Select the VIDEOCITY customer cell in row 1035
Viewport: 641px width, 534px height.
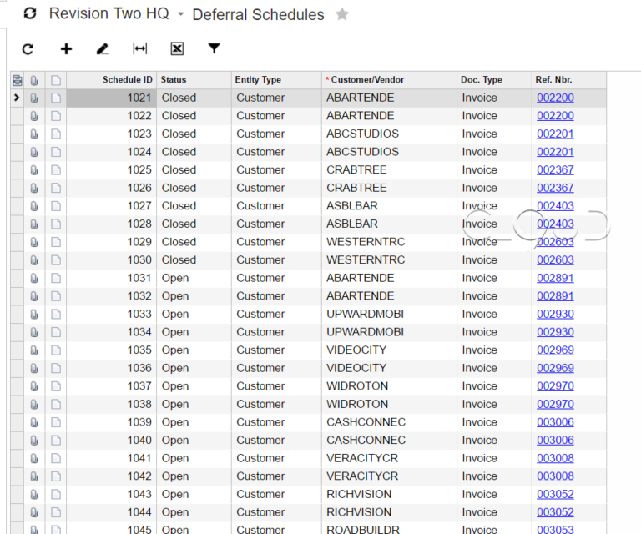[389, 350]
